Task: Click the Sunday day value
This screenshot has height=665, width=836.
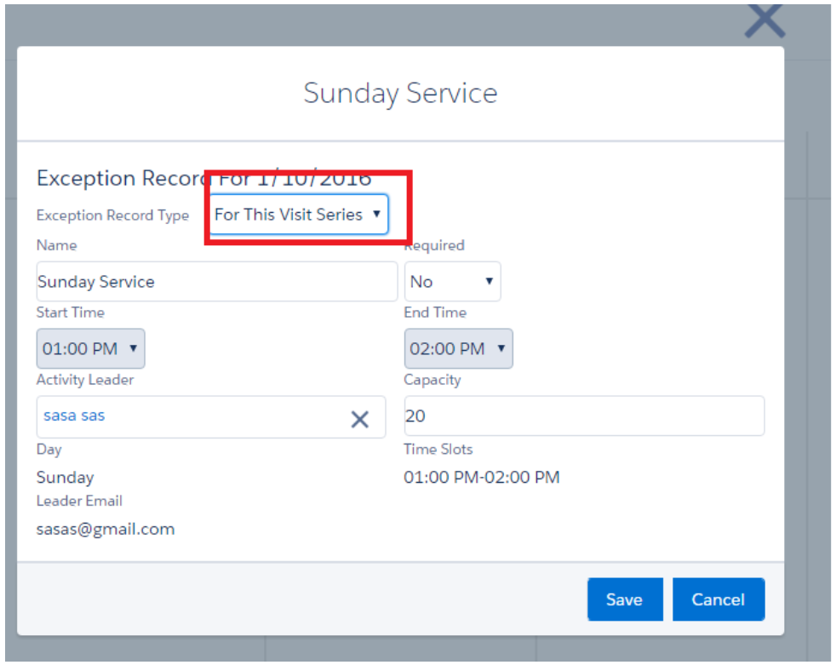Action: [65, 478]
